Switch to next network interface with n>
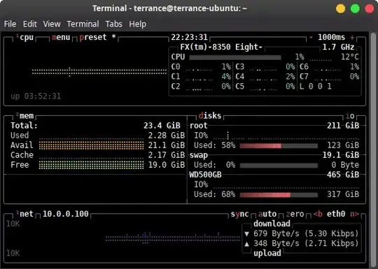This screenshot has height=269, width=378. (354, 214)
